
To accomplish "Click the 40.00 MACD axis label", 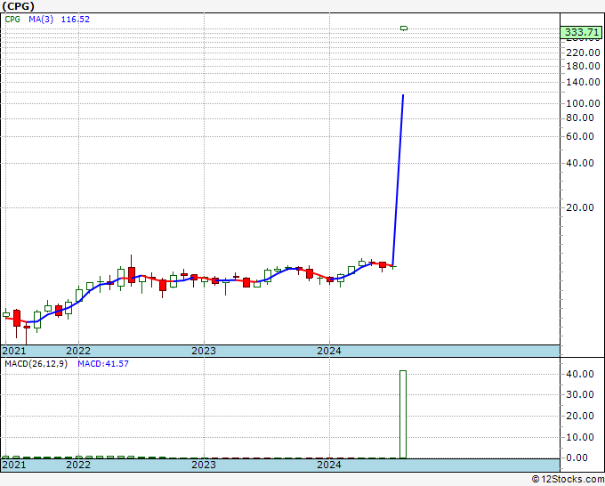I will [579, 374].
